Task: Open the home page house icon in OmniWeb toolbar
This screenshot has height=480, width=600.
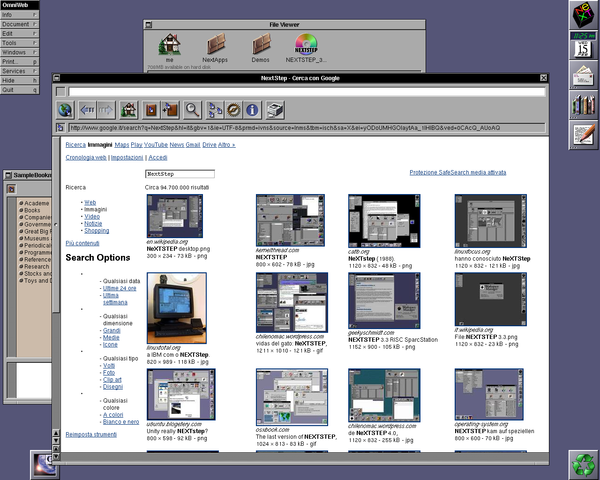Action: coord(128,110)
